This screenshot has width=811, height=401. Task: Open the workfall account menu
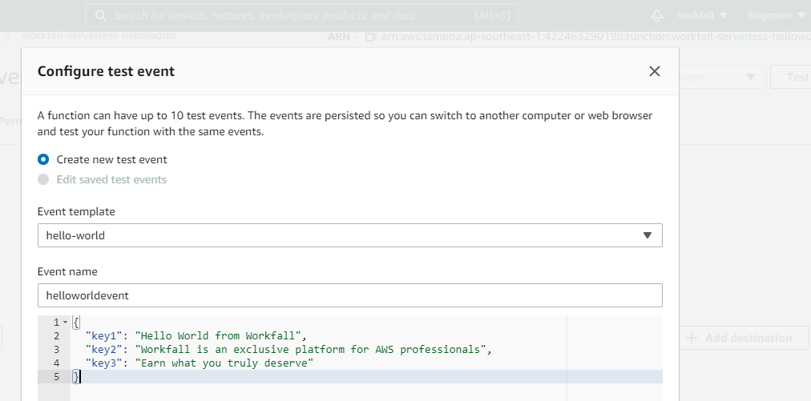pos(702,15)
